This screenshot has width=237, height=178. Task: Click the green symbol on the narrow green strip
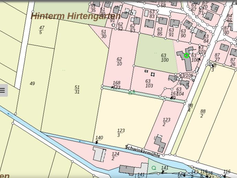pos(132,92)
